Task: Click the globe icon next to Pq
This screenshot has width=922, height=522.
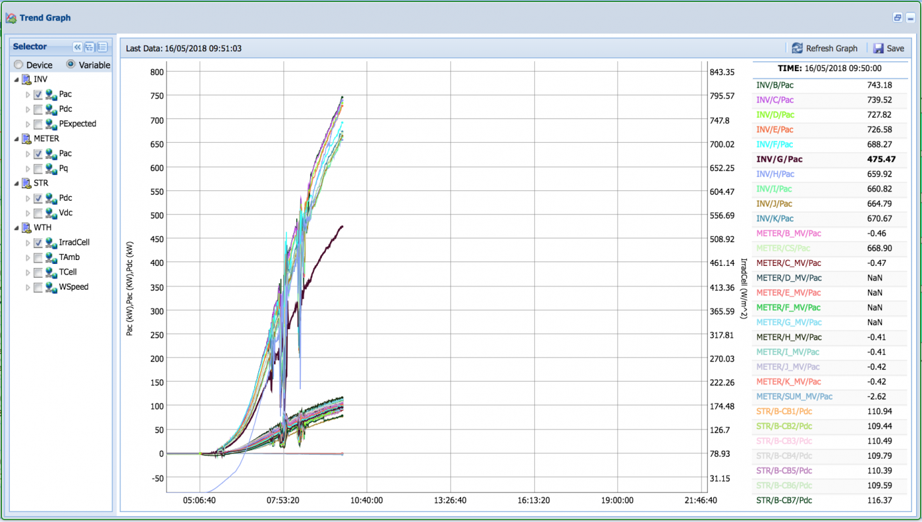Action: (x=51, y=169)
